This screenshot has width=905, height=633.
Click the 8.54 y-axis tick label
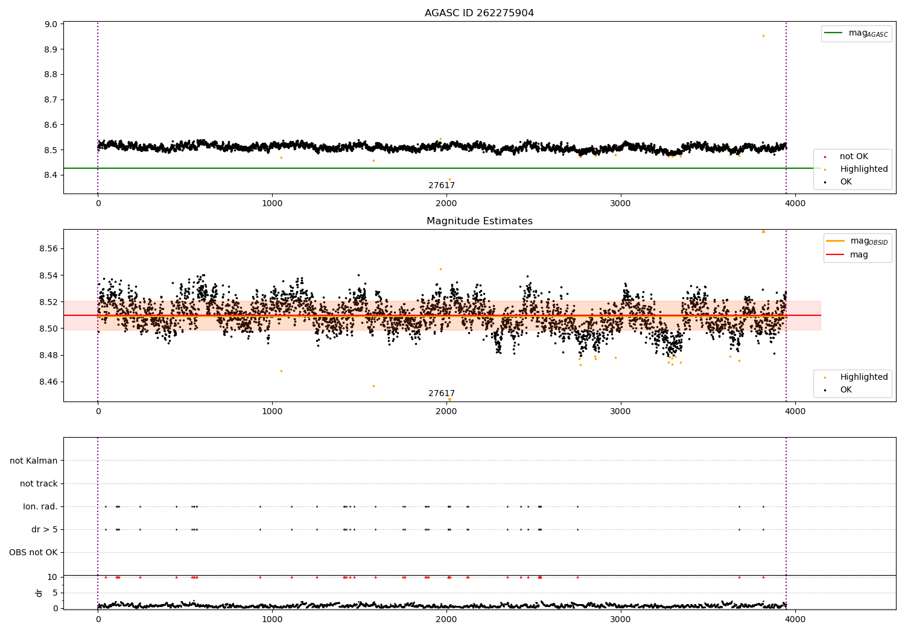48,276
